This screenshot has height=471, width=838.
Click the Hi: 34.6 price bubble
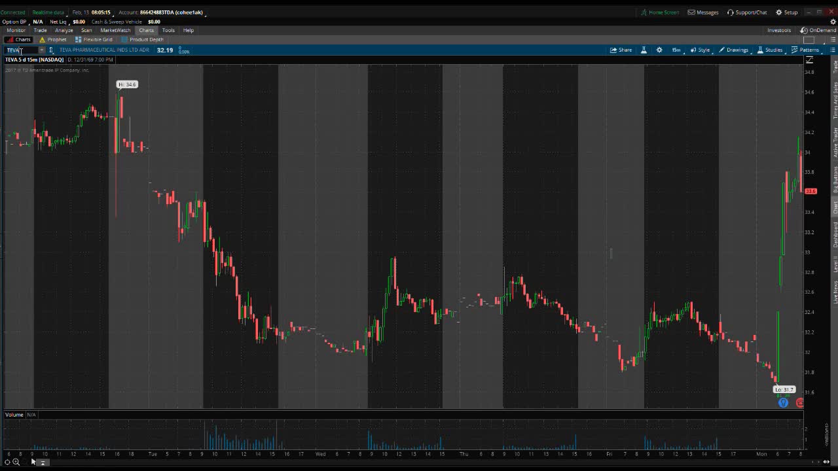(x=127, y=84)
